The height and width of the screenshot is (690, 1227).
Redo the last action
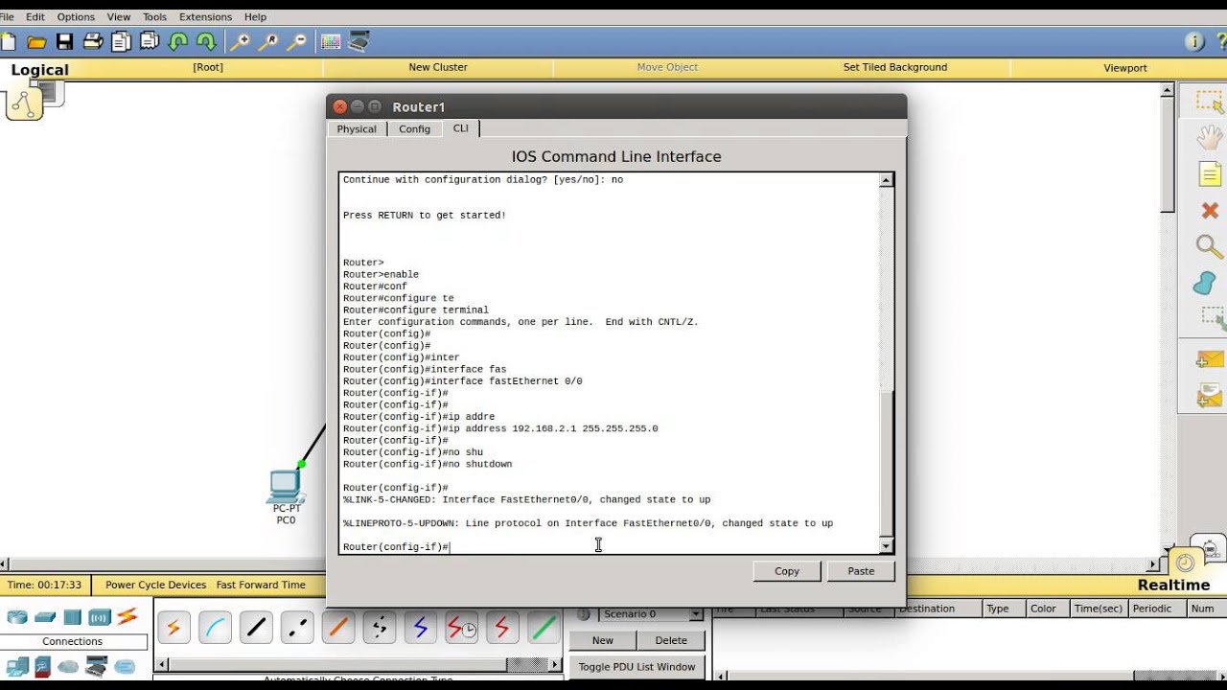pos(205,41)
